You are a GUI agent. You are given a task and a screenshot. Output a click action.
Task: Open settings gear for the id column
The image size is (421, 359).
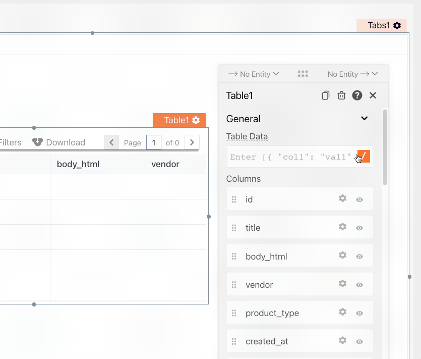[x=342, y=198]
